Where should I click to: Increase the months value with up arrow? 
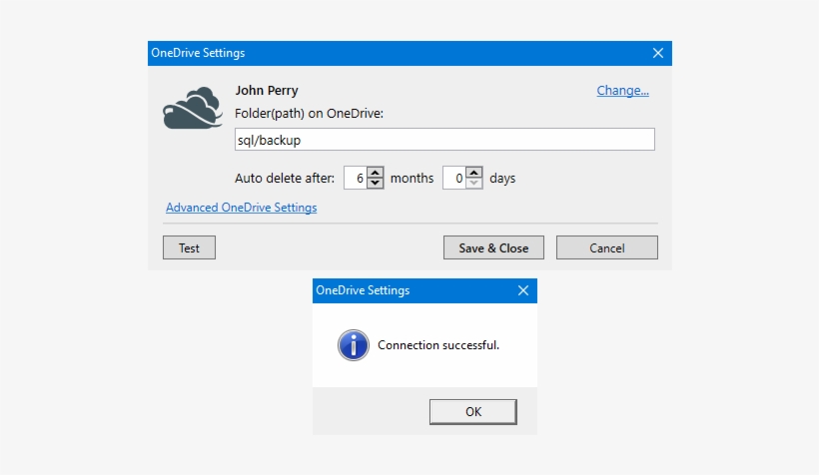(x=375, y=173)
